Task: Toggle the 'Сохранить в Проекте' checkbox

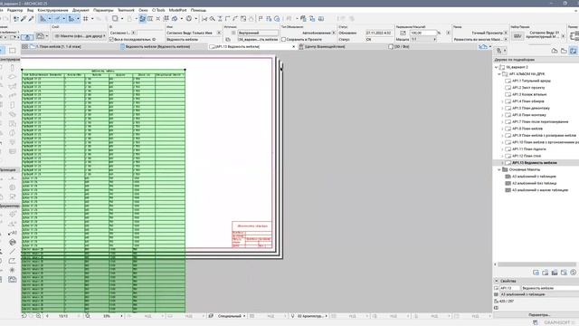Action: click(x=283, y=39)
